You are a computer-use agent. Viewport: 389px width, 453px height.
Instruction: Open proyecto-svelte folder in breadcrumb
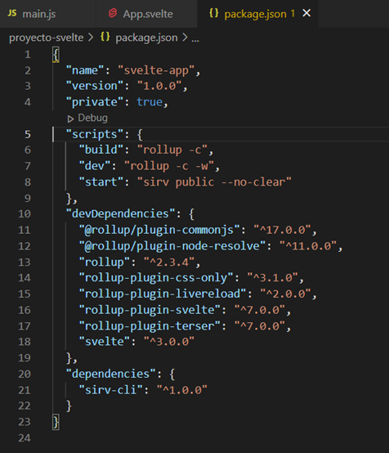click(x=47, y=38)
